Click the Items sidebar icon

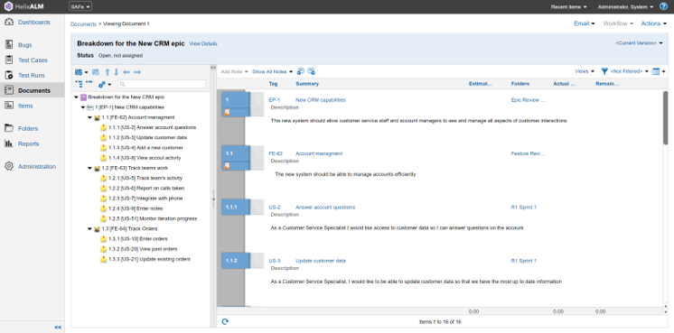pos(9,106)
